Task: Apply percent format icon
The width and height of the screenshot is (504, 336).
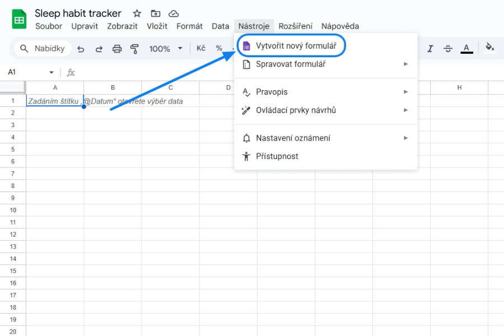Action: pyautogui.click(x=220, y=49)
